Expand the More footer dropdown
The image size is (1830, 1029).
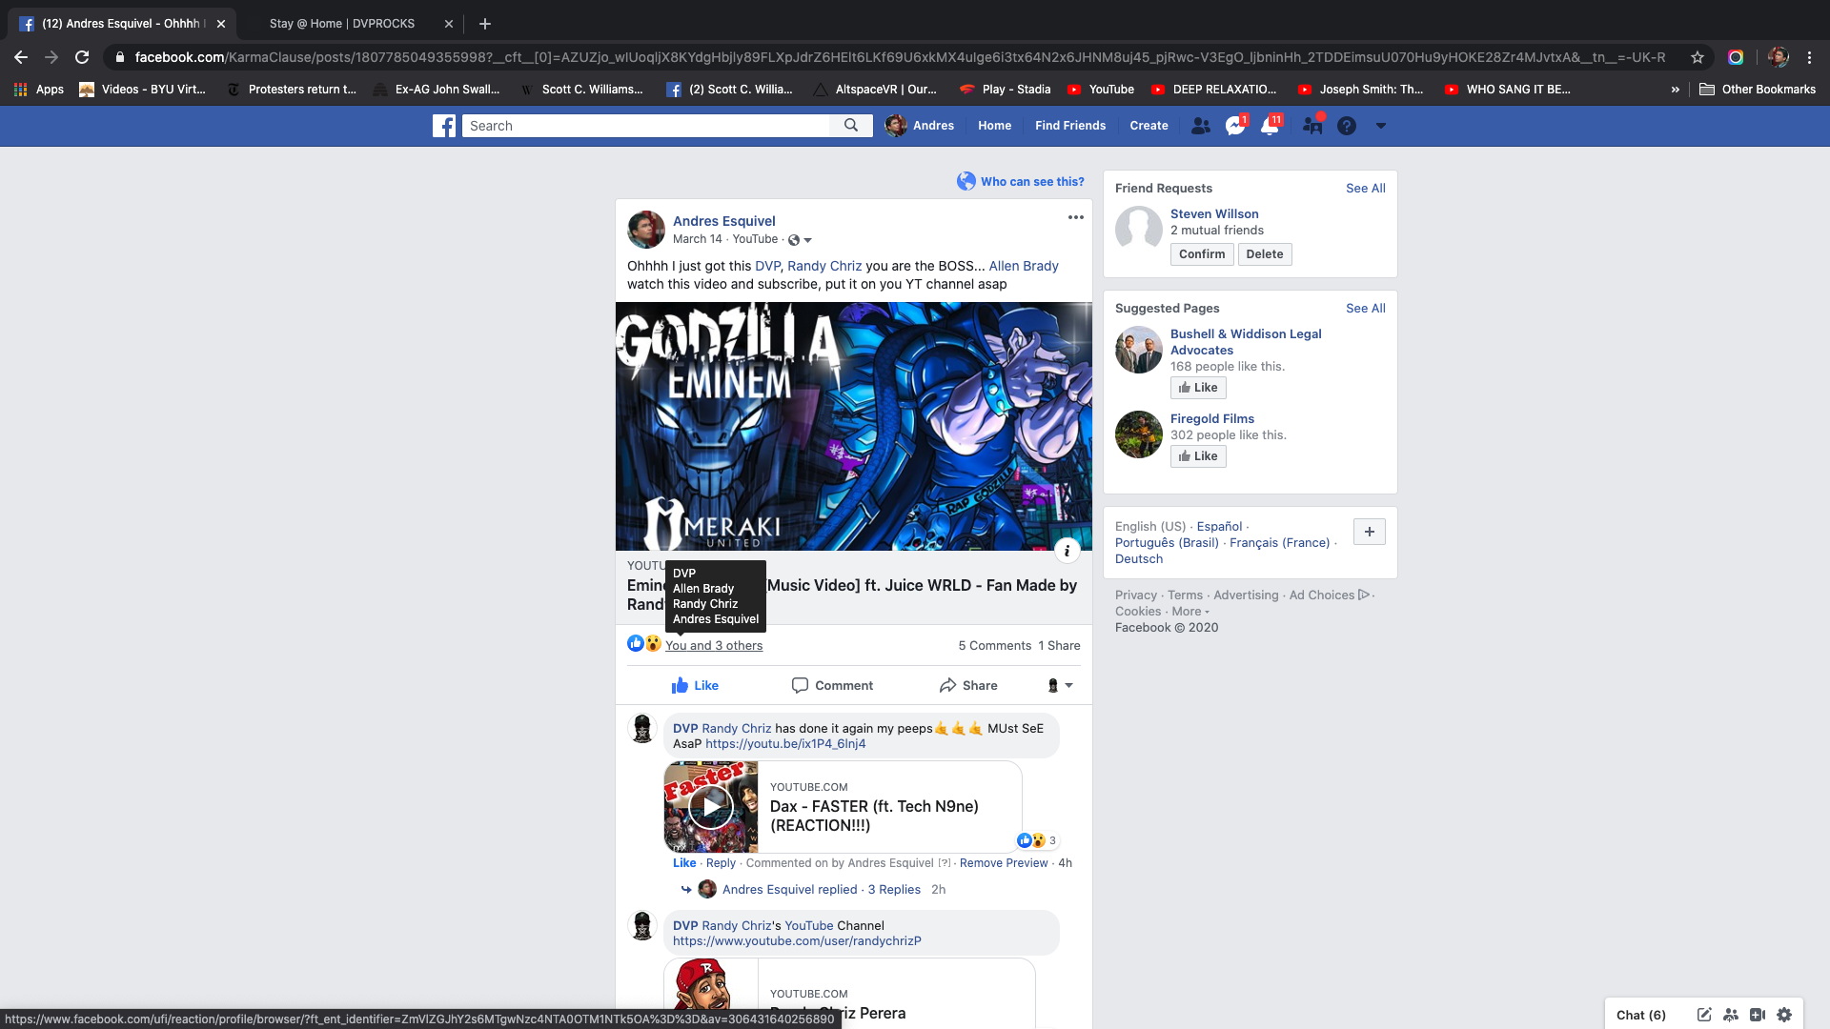coord(1190,612)
